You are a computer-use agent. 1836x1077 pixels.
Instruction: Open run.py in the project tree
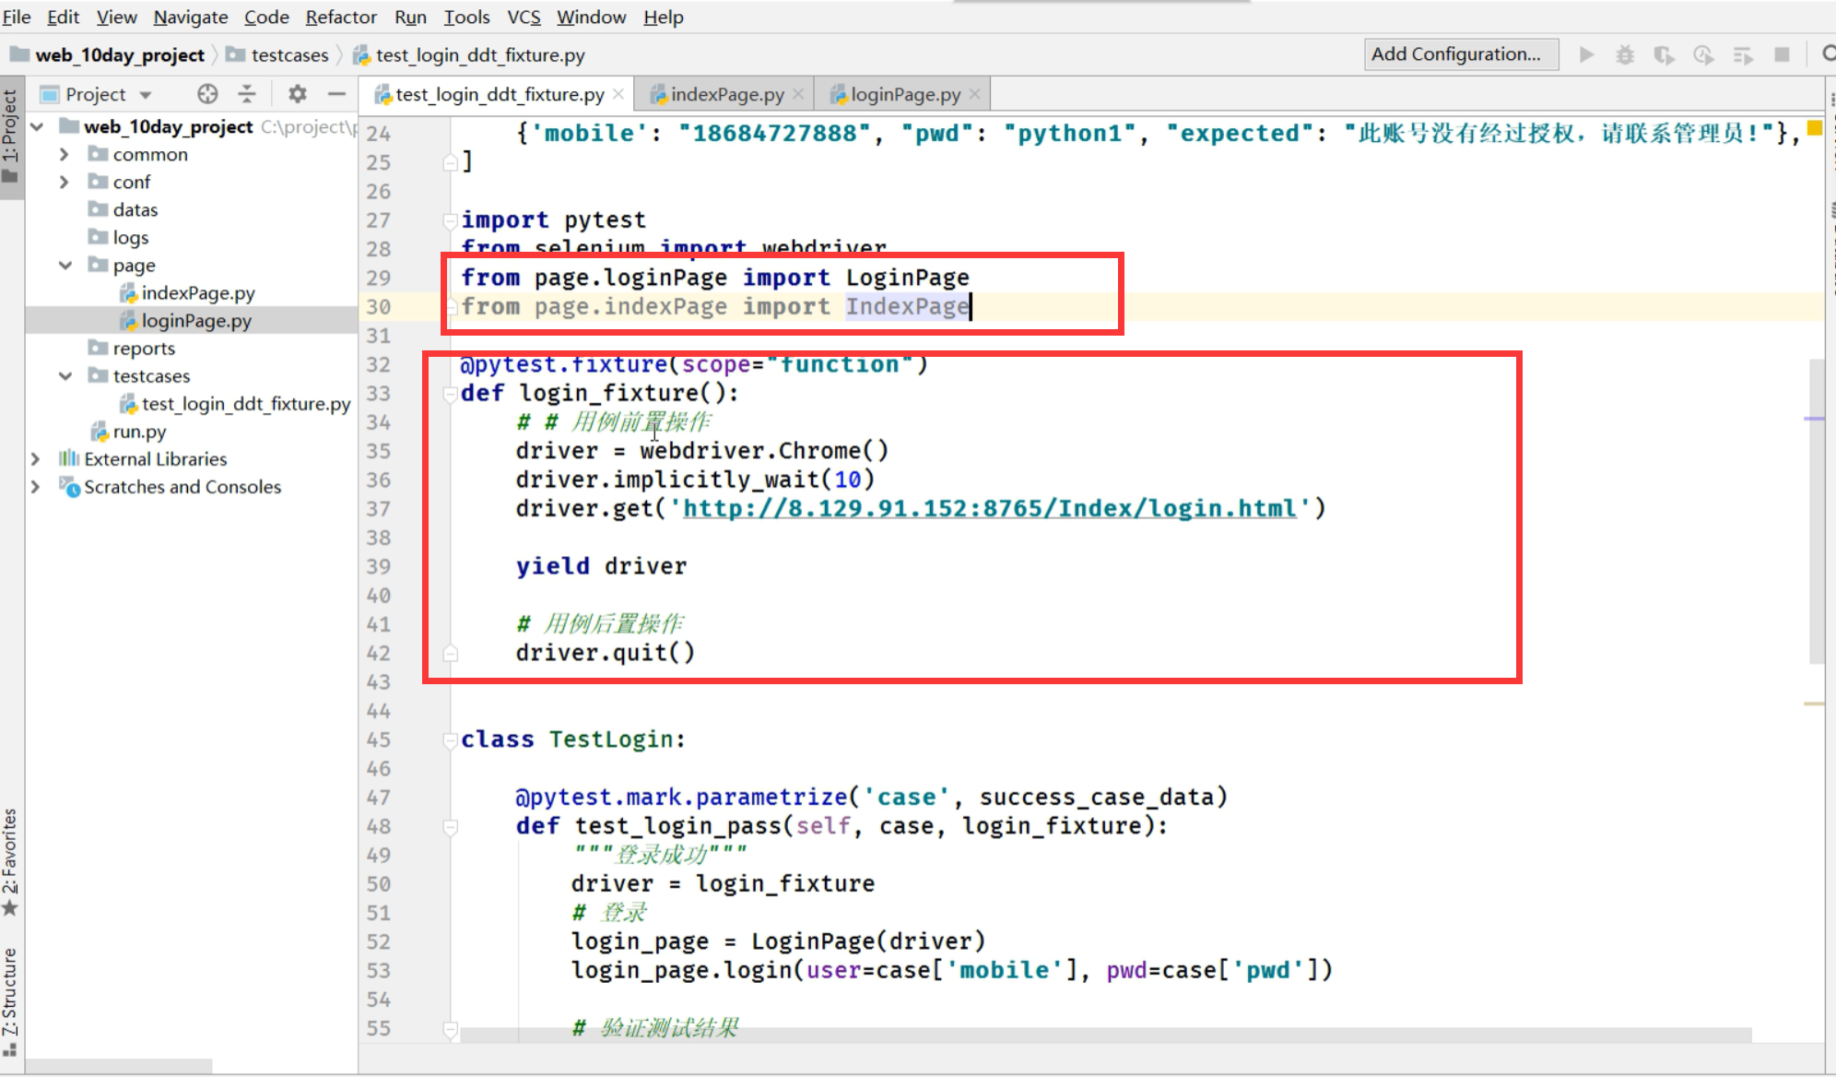[139, 432]
